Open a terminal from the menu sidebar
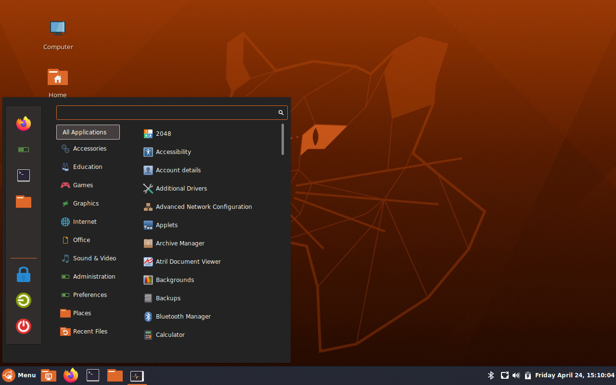This screenshot has height=385, width=616. [x=23, y=175]
